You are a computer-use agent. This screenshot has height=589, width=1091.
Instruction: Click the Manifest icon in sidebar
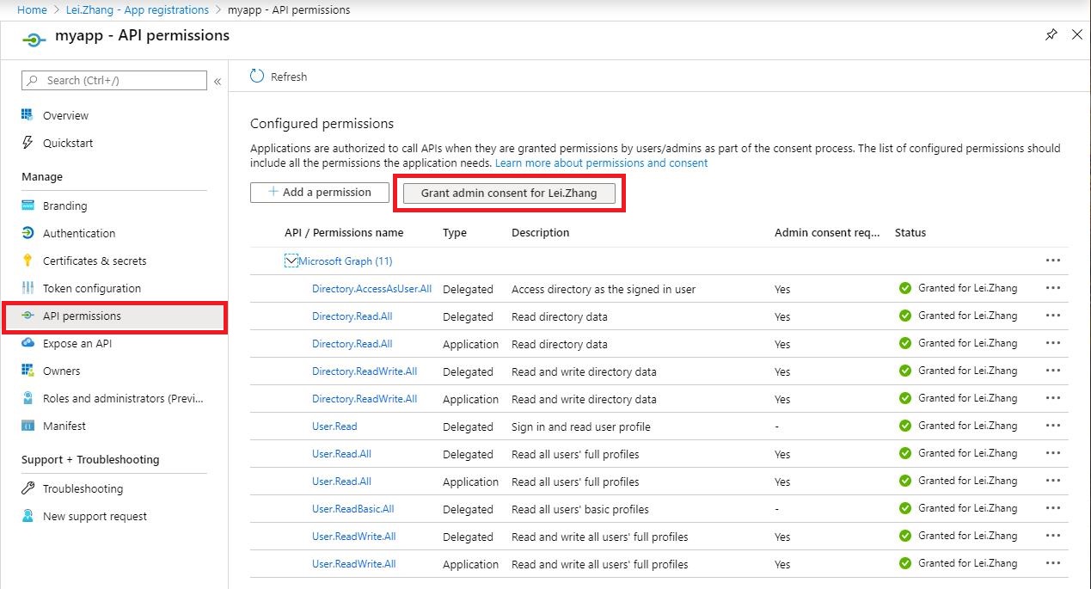pyautogui.click(x=27, y=426)
